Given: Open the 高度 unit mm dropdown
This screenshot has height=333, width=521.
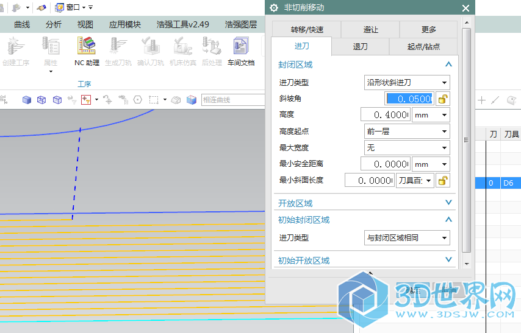Looking at the screenshot, I should tap(431, 115).
